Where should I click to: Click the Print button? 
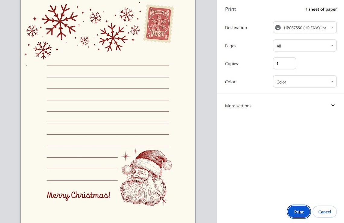298,212
